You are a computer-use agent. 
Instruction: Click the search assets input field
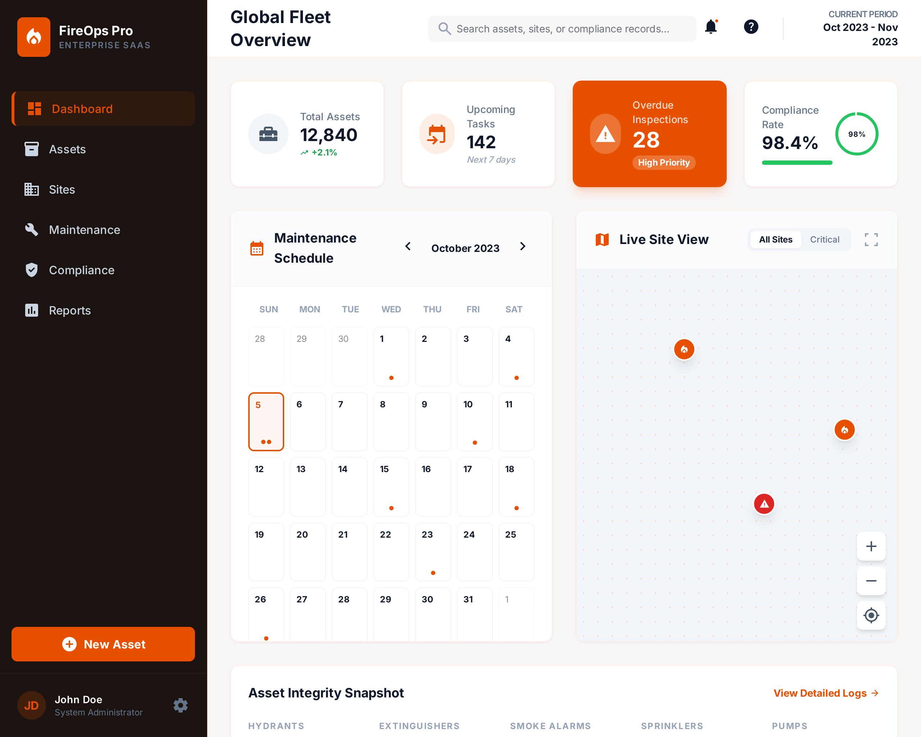[562, 29]
